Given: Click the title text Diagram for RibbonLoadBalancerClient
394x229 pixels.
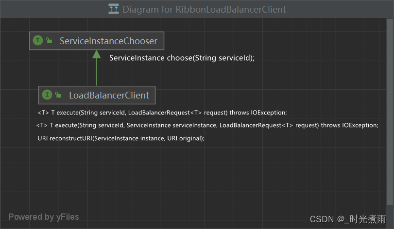Looking at the screenshot, I should coord(204,9).
